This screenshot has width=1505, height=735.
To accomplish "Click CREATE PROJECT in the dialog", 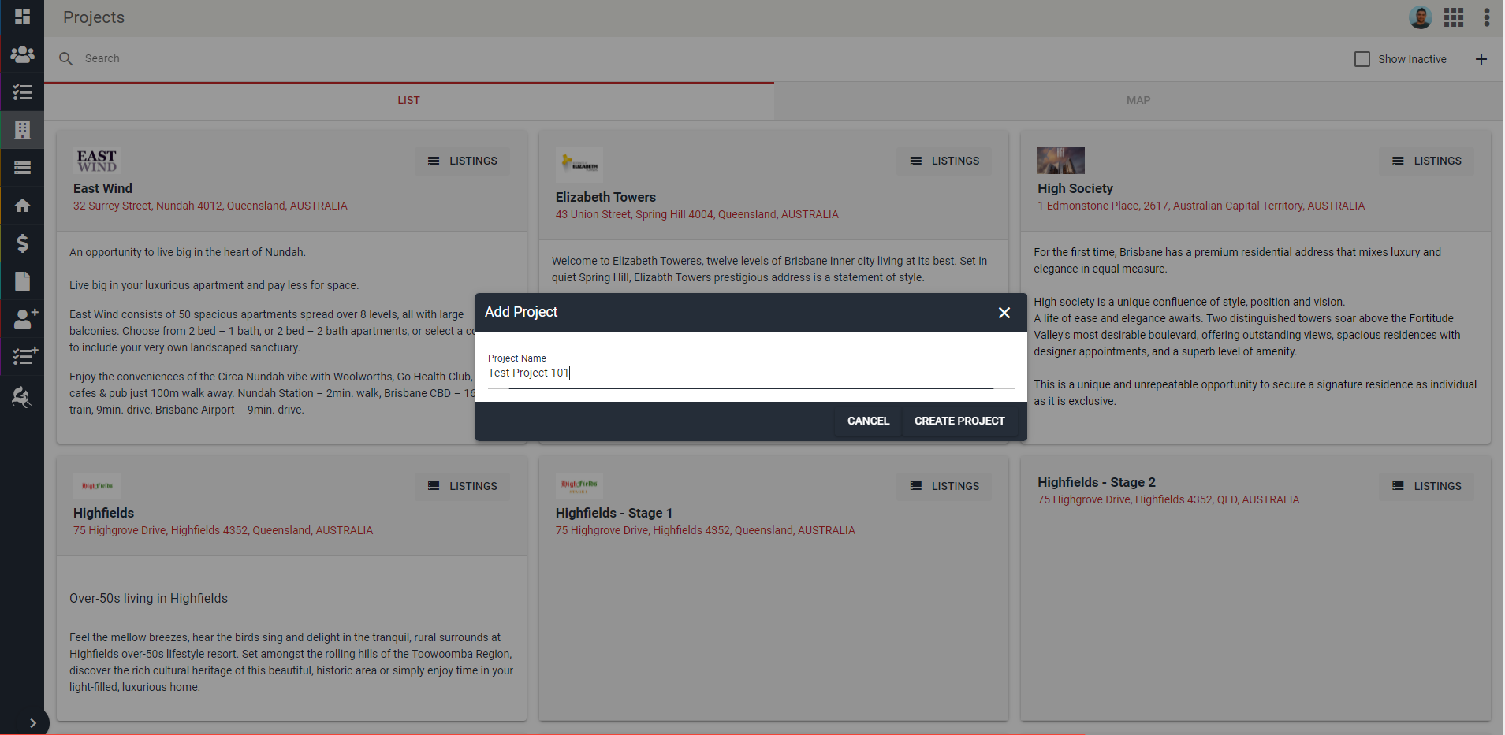I will [x=959, y=421].
